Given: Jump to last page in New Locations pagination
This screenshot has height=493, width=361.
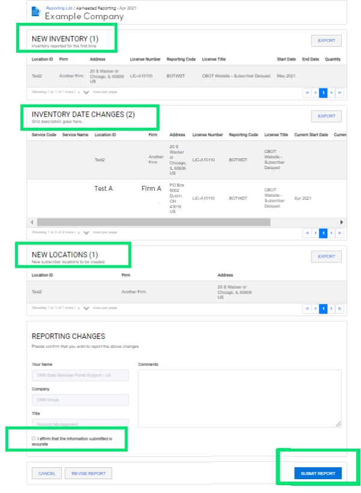Looking at the screenshot, I should coord(340,308).
